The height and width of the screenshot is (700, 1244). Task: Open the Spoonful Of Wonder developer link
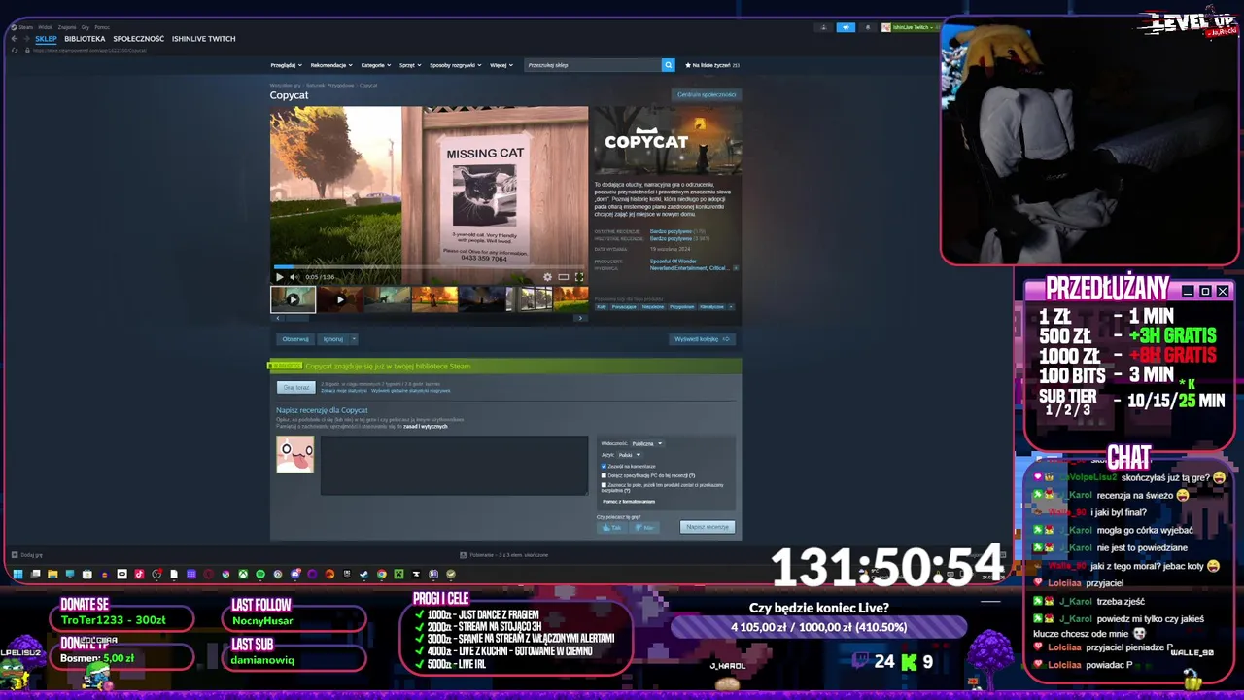coord(673,262)
